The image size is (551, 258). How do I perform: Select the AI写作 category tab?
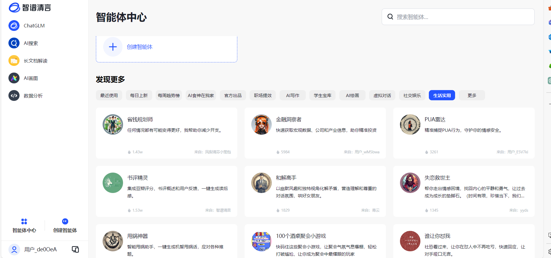coord(293,95)
